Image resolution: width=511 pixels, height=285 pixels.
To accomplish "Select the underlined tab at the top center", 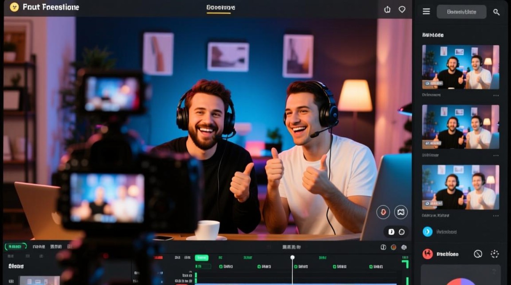I will 221,8.
